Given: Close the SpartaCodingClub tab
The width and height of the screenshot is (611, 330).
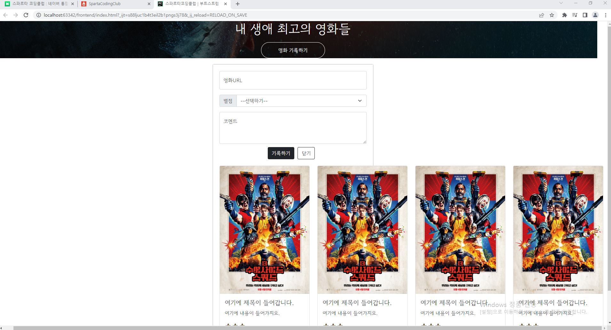Looking at the screenshot, I should pyautogui.click(x=149, y=4).
